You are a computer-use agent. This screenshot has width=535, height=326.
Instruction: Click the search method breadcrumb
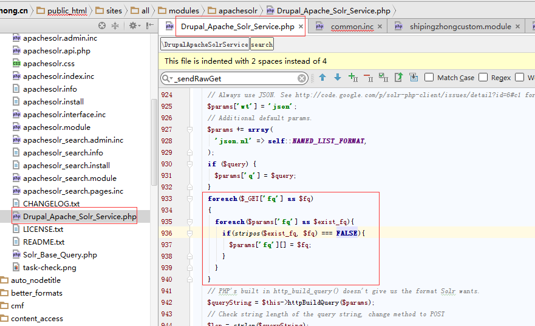[262, 44]
